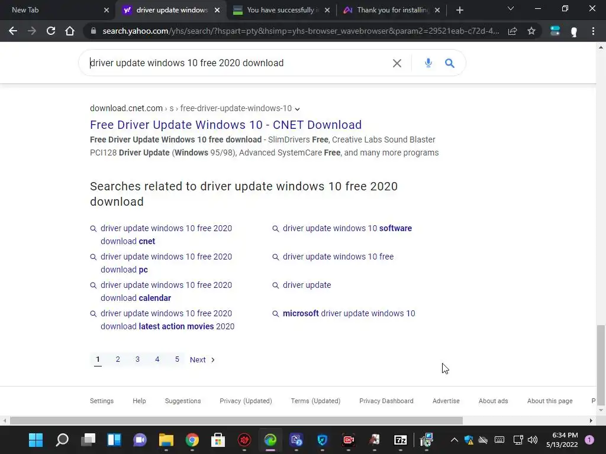Bookmark this page with the star
606x454 pixels.
click(531, 31)
